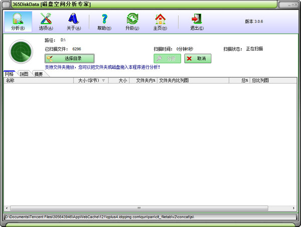The height and width of the screenshot is (227, 301).
Task: Click the status bar path text
Action: click(100, 217)
